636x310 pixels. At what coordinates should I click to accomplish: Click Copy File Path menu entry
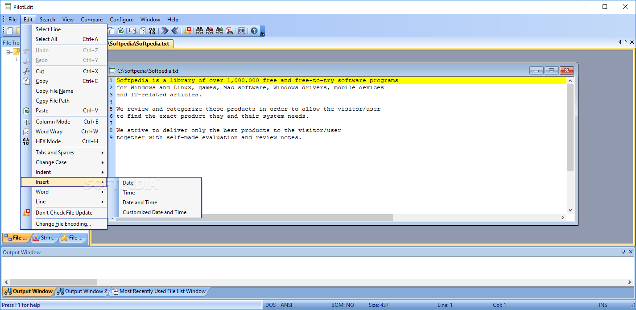[64, 101]
